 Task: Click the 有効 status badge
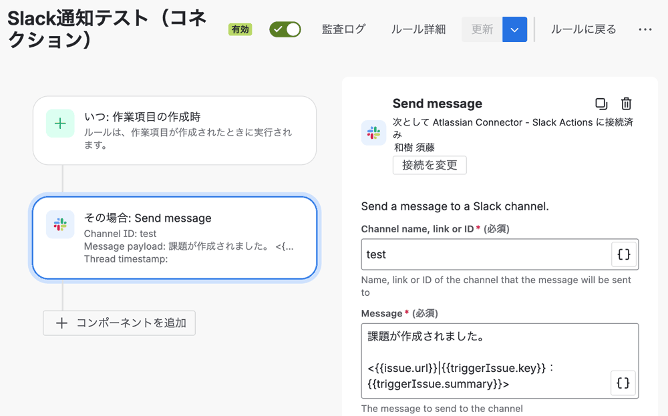tap(240, 29)
